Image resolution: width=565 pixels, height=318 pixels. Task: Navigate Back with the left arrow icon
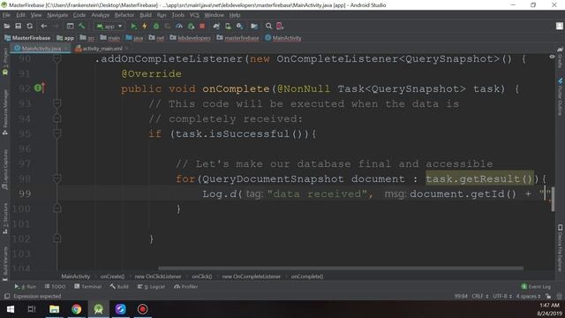tap(43, 26)
